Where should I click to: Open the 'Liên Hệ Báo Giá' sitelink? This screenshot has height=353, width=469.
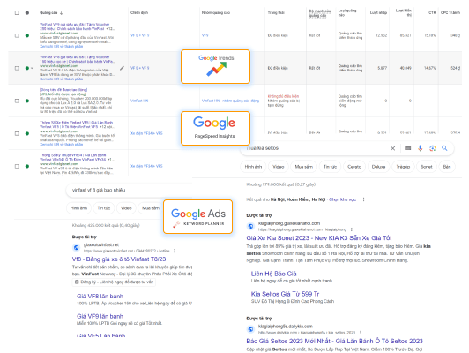pos(273,274)
